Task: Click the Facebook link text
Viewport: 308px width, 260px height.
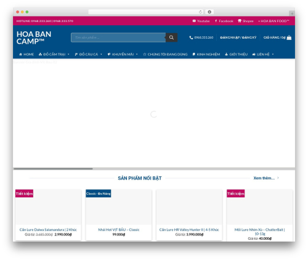Action: 226,21
